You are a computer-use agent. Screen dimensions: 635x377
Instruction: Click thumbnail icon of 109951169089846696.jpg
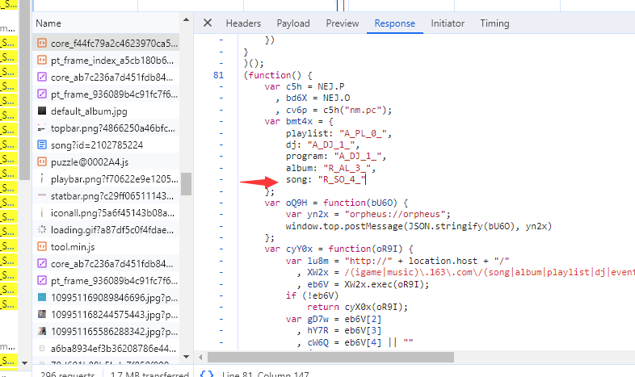pyautogui.click(x=42, y=297)
